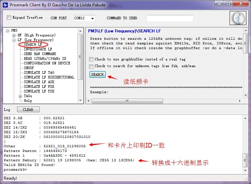Collapse the PM3 root tree node

tap(7, 31)
